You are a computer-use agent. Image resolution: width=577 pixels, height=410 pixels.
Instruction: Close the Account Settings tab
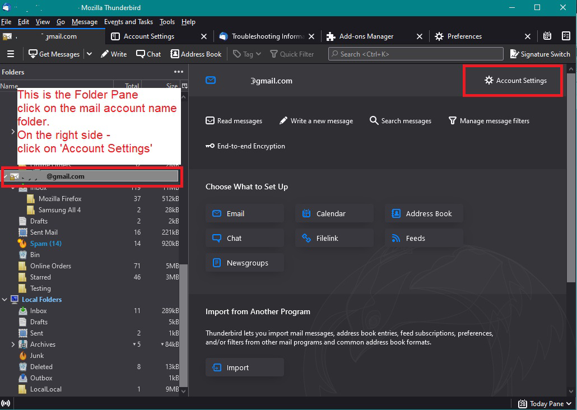(x=204, y=36)
